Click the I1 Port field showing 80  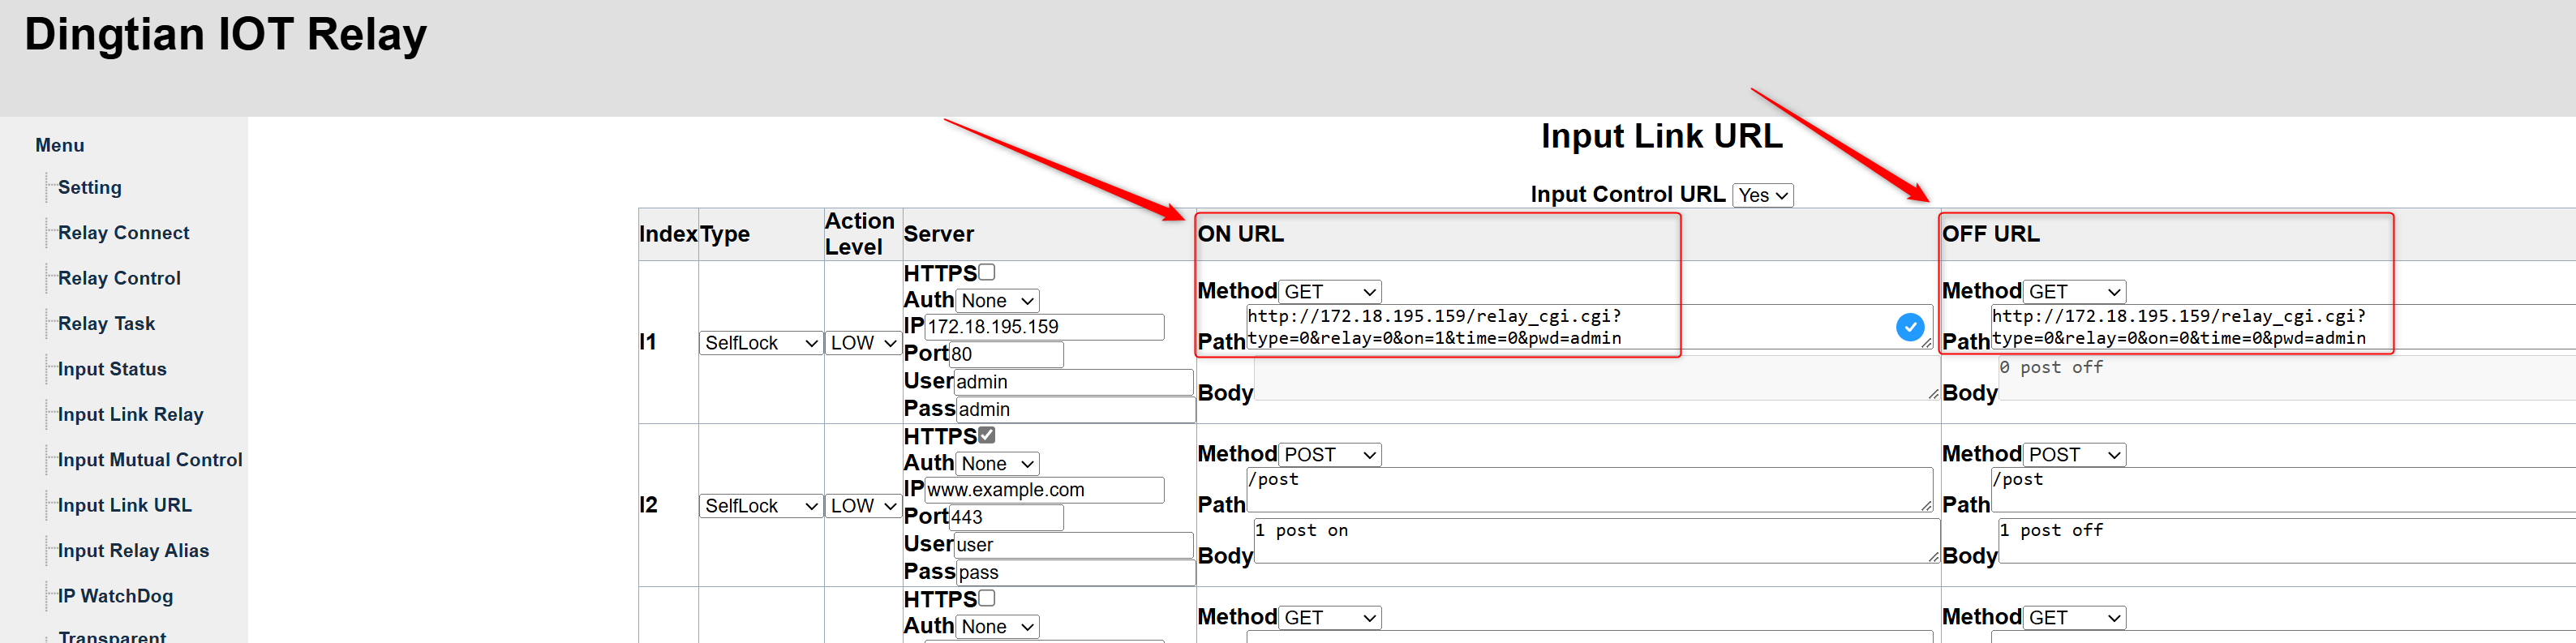tap(1006, 354)
